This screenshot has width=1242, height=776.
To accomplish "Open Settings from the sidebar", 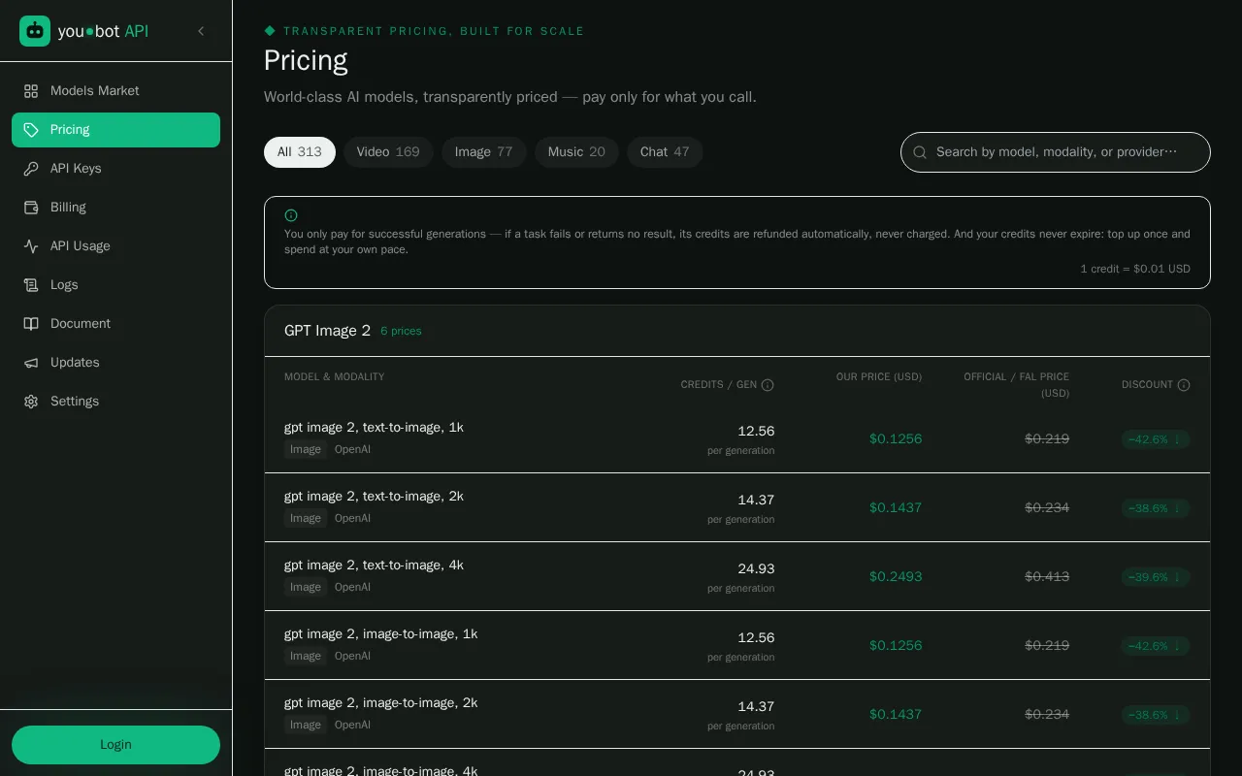I will click(115, 401).
